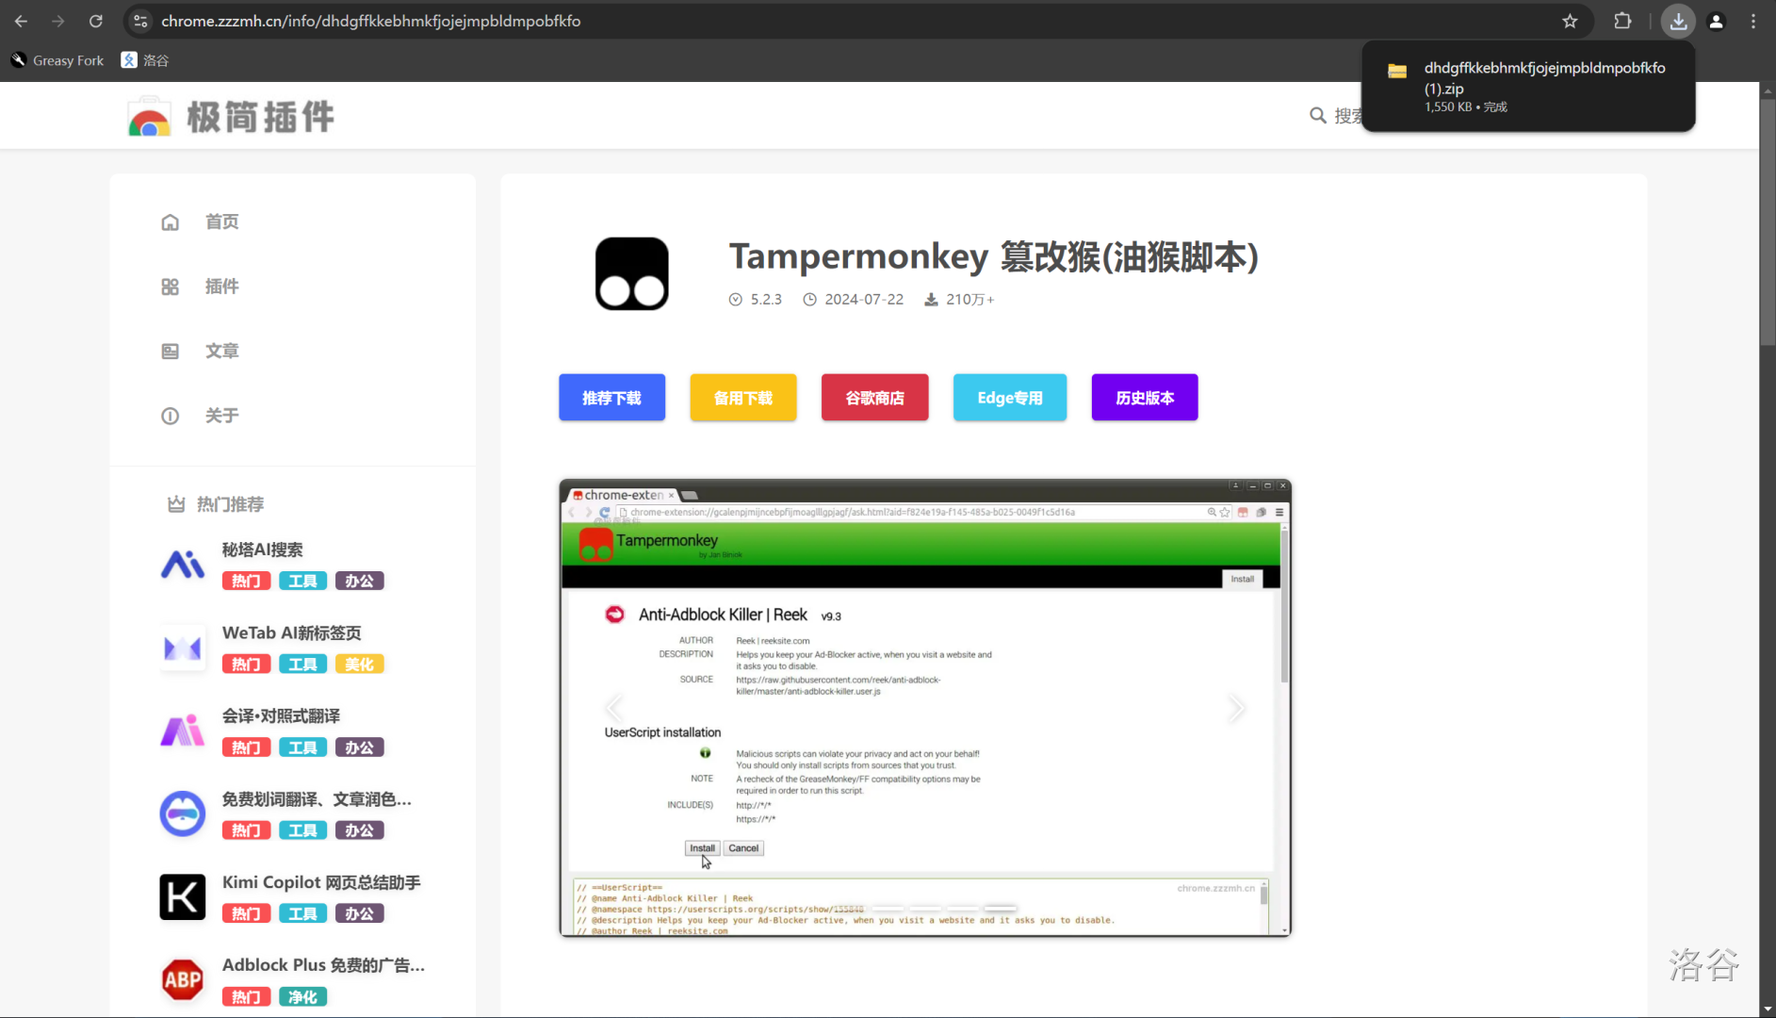Image resolution: width=1776 pixels, height=1018 pixels.
Task: Reload the page with the refresh icon
Action: [x=95, y=21]
